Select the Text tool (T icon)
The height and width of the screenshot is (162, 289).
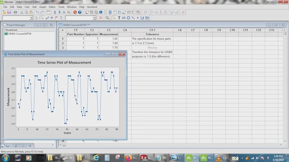[x=119, y=18]
